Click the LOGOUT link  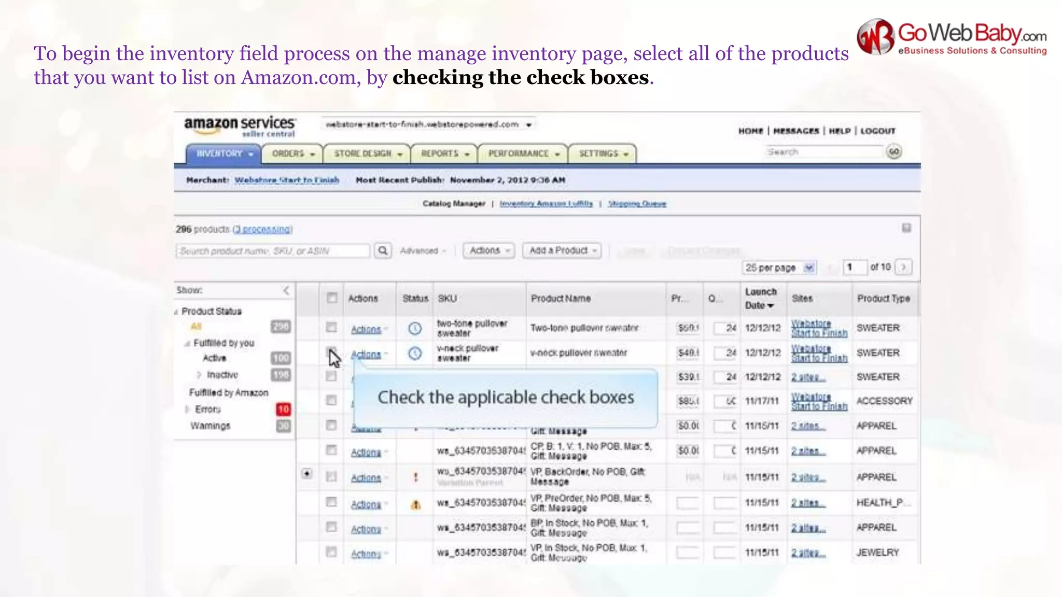click(878, 131)
